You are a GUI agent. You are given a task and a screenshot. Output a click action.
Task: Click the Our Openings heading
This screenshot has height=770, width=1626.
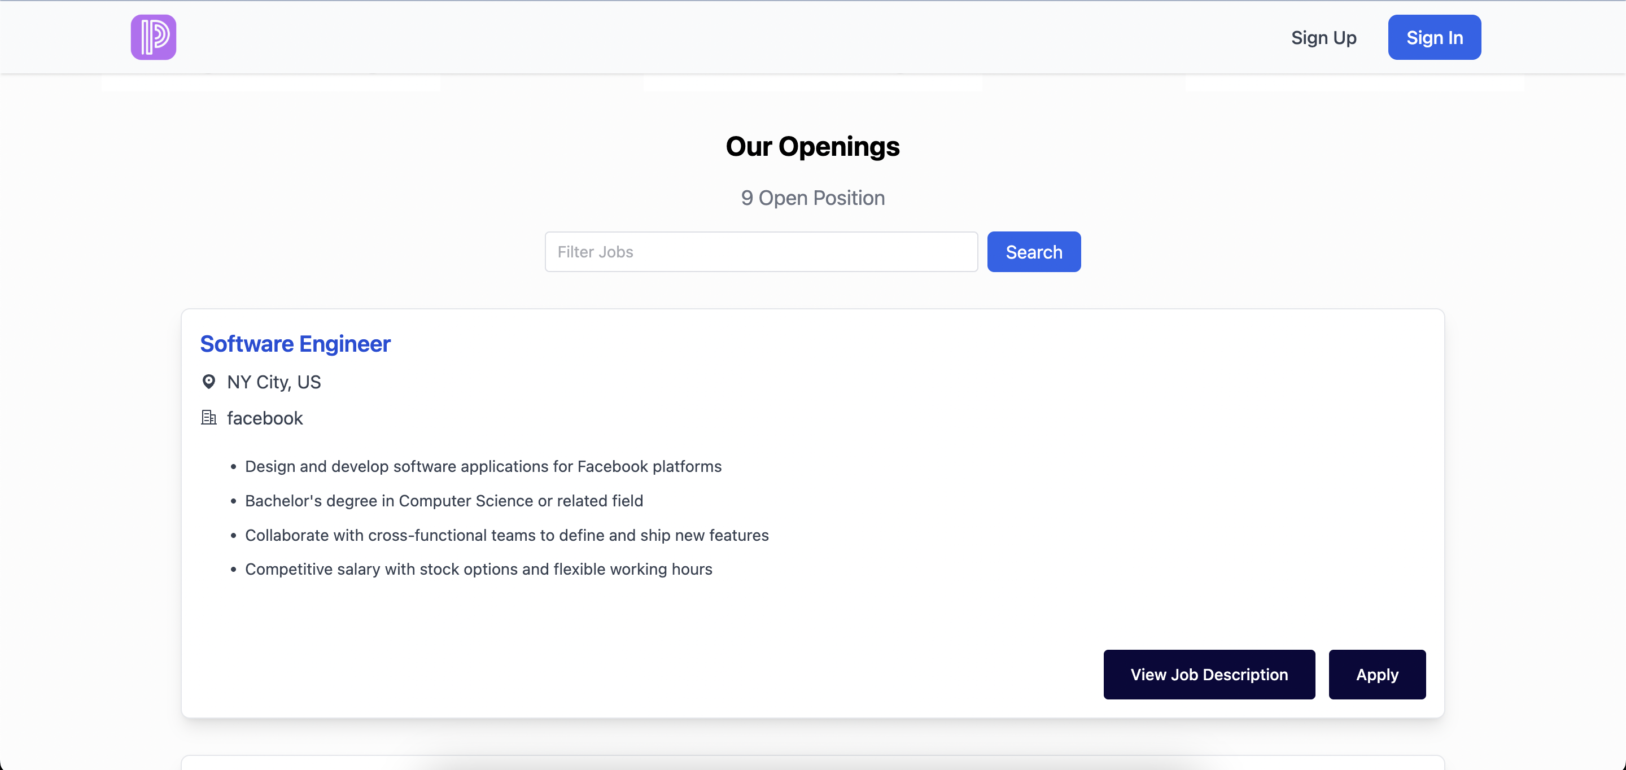tap(812, 146)
